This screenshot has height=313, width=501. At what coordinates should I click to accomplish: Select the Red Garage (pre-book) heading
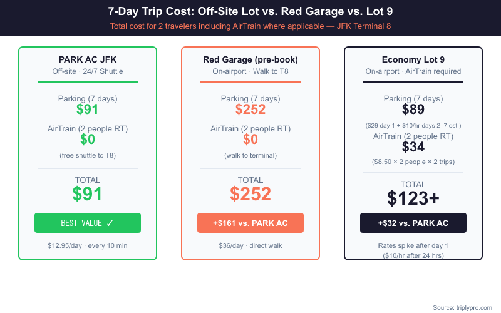pyautogui.click(x=250, y=59)
